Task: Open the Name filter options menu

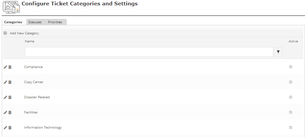Action: coord(278,52)
